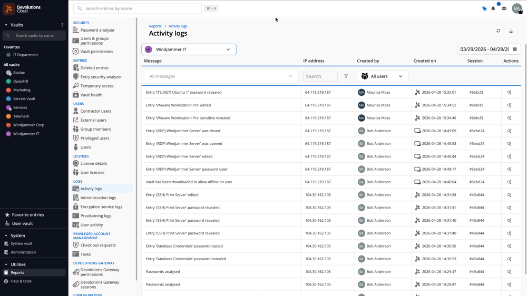Screen dimensions: 527x296
Task: Open Deleted entries report
Action: (x=94, y=68)
